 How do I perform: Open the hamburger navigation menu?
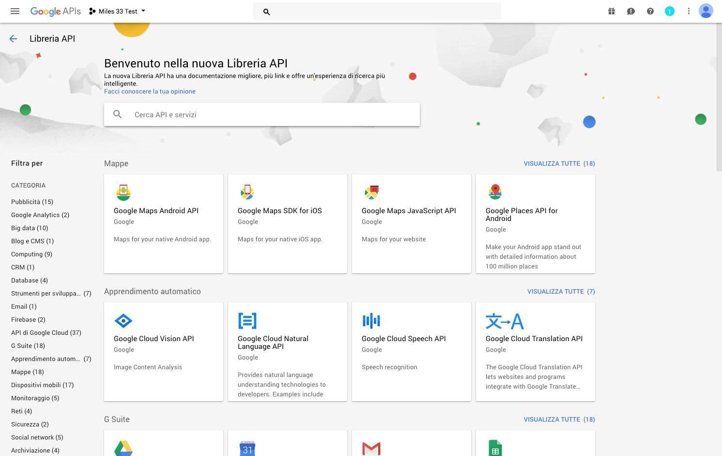pyautogui.click(x=15, y=11)
